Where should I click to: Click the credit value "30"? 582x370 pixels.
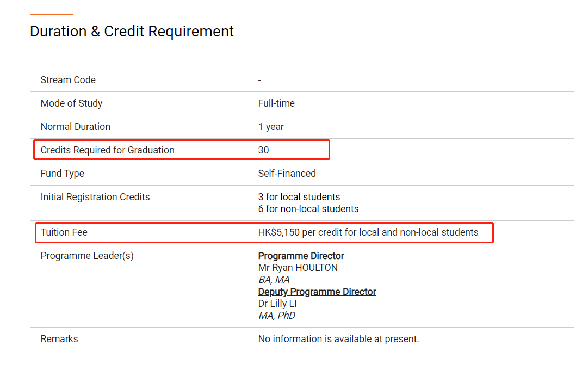(x=264, y=150)
